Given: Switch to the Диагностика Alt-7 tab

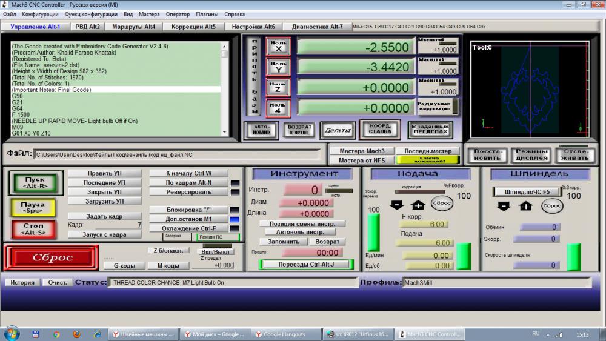Looking at the screenshot, I should click(x=318, y=27).
